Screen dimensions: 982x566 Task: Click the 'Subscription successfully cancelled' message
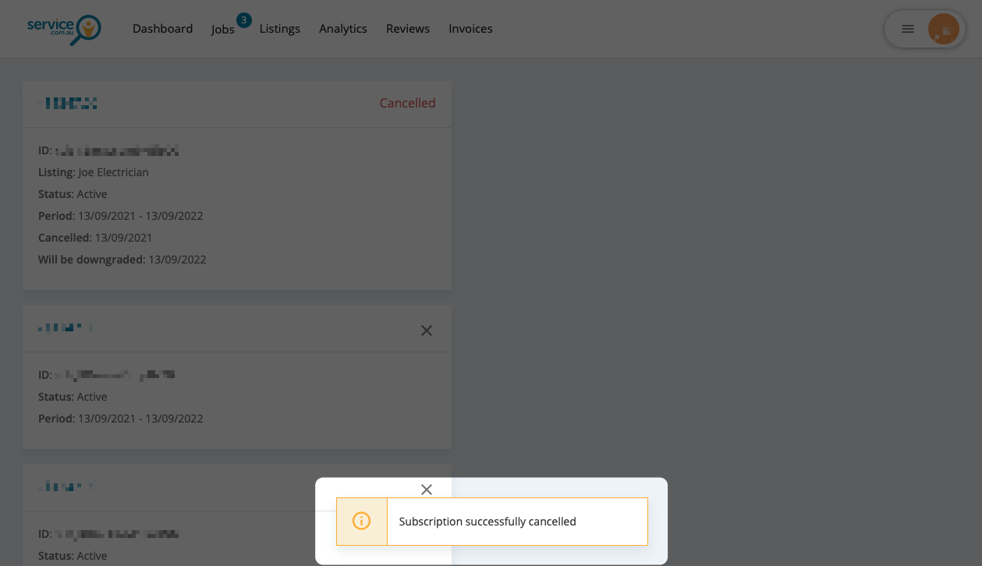click(x=487, y=522)
